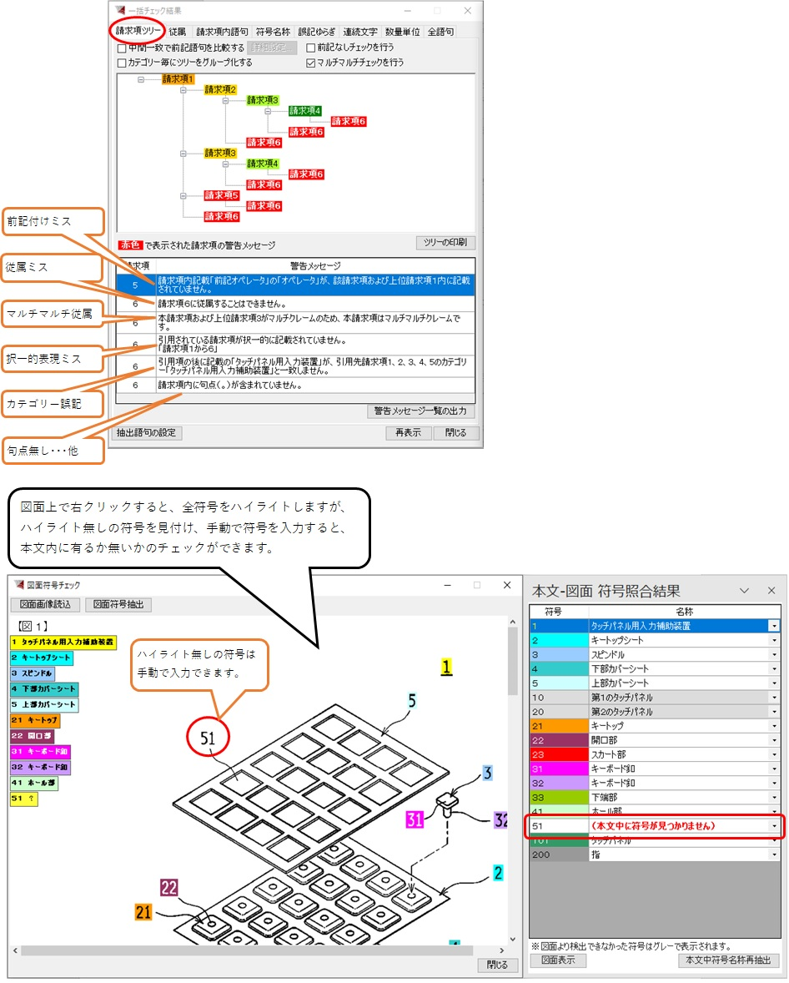Select the 連続文字 tab
The width and height of the screenshot is (789, 983).
[x=360, y=32]
